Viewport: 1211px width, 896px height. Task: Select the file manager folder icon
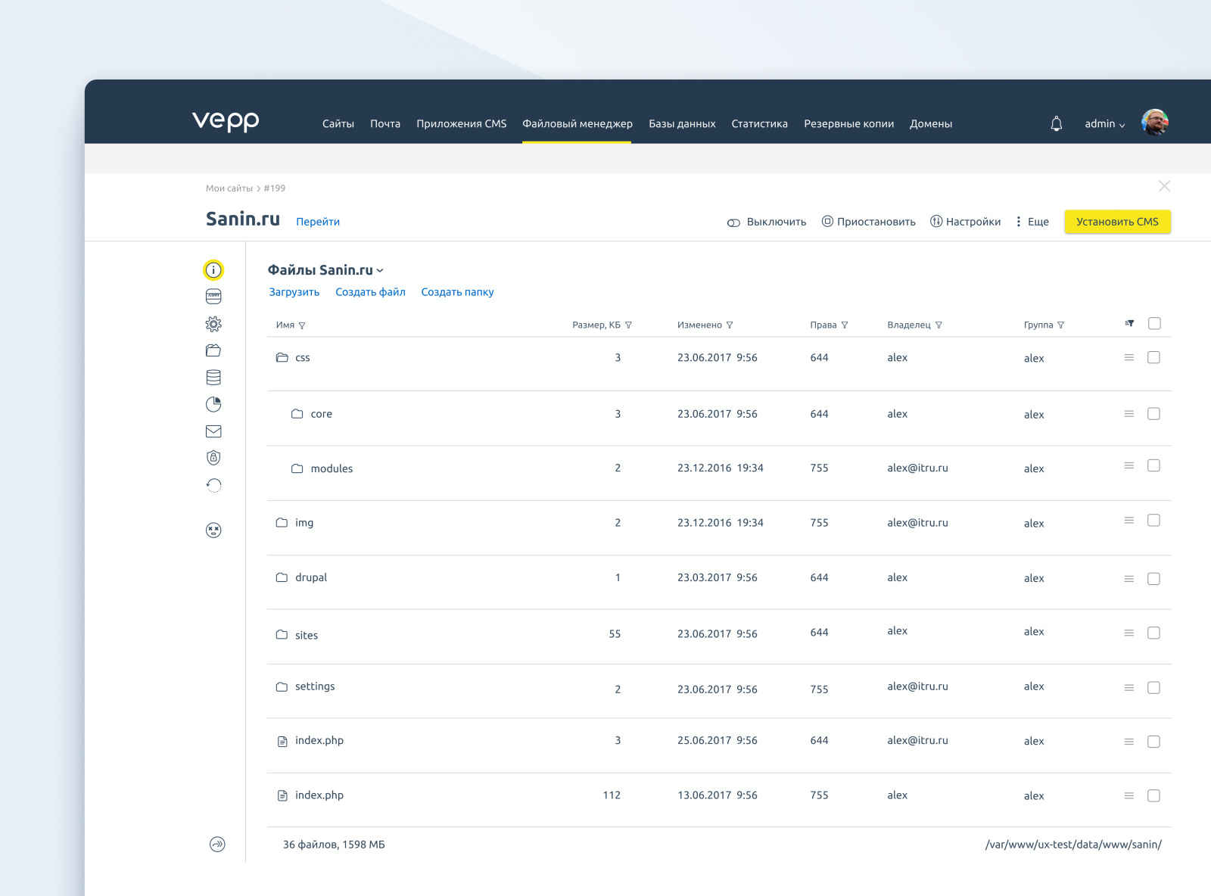pyautogui.click(x=214, y=350)
